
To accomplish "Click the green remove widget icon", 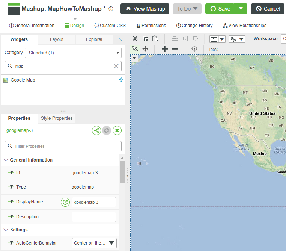I will click(x=117, y=130).
